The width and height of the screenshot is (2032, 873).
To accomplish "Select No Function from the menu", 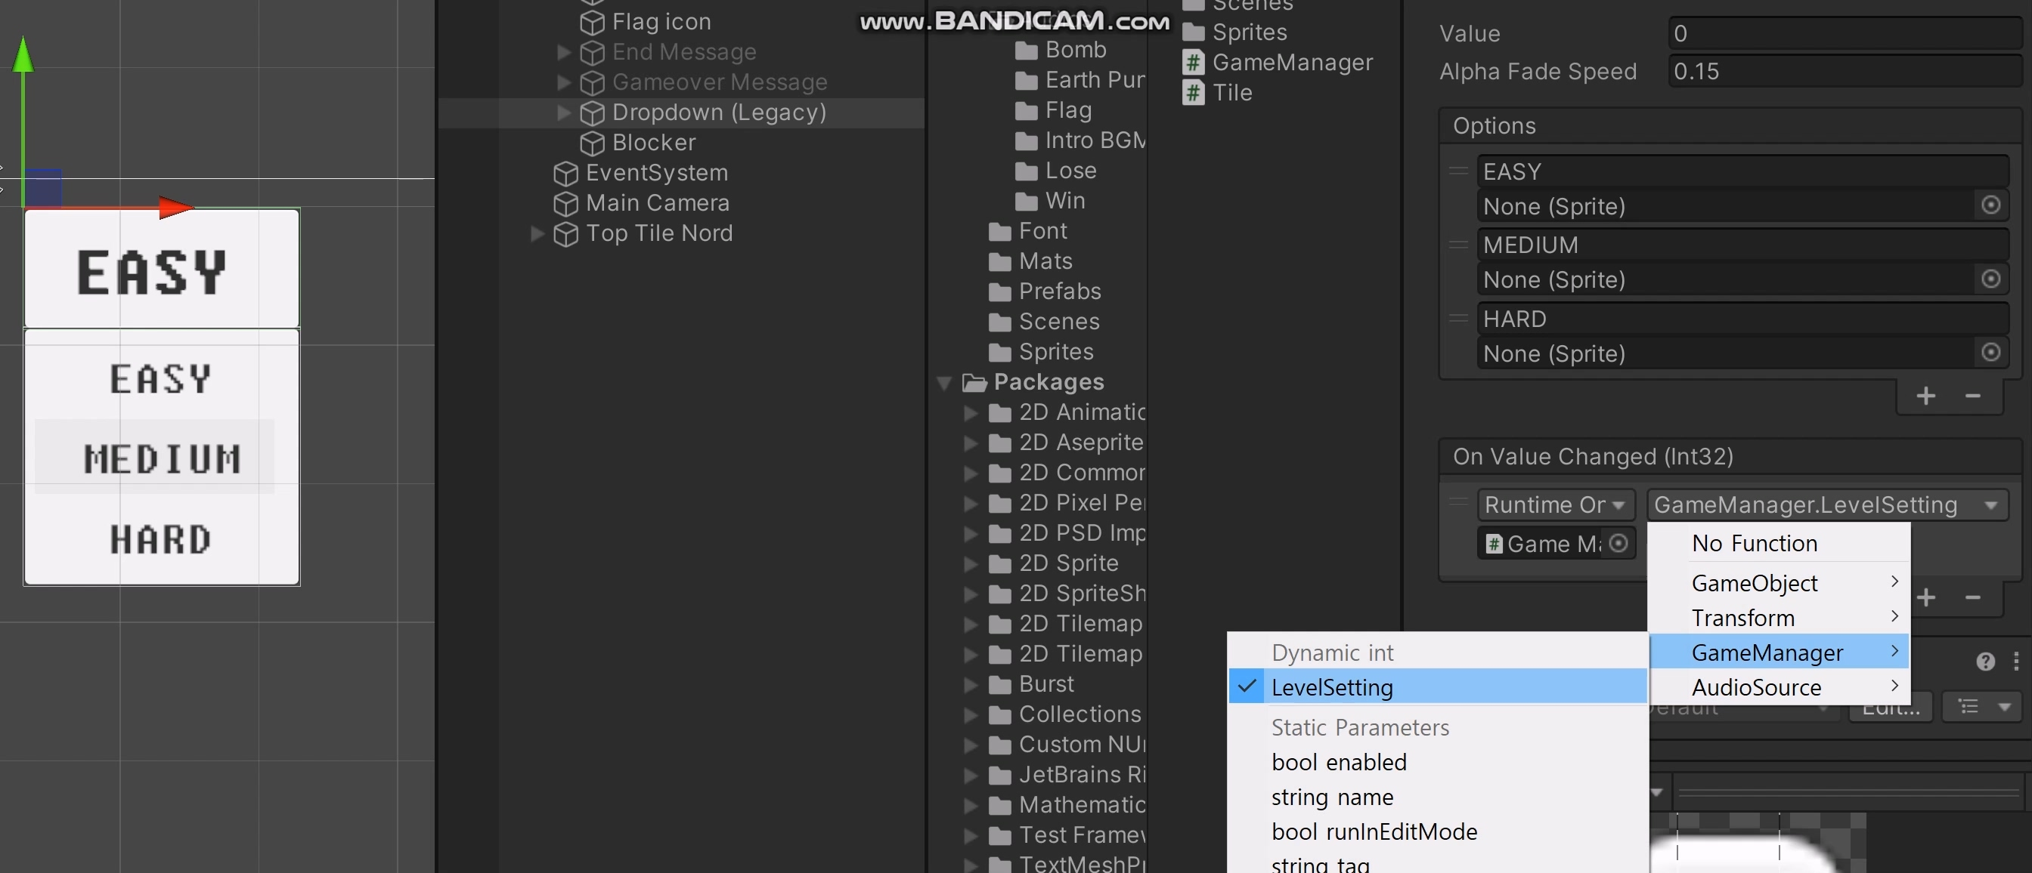I will point(1754,543).
